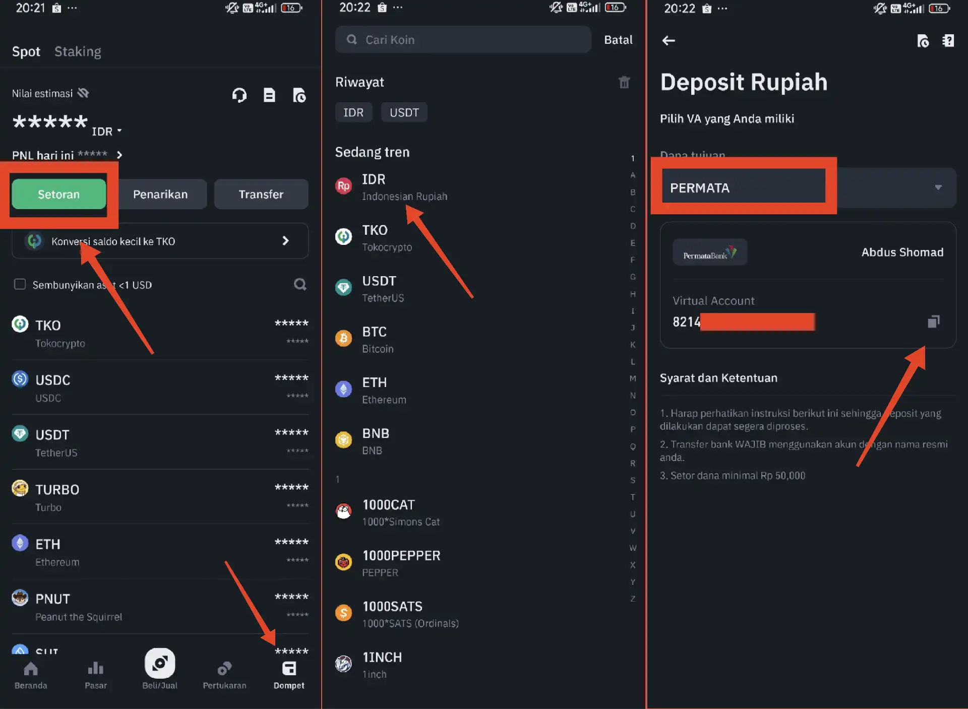
Task: Open customer support headset icon
Action: pyautogui.click(x=239, y=95)
